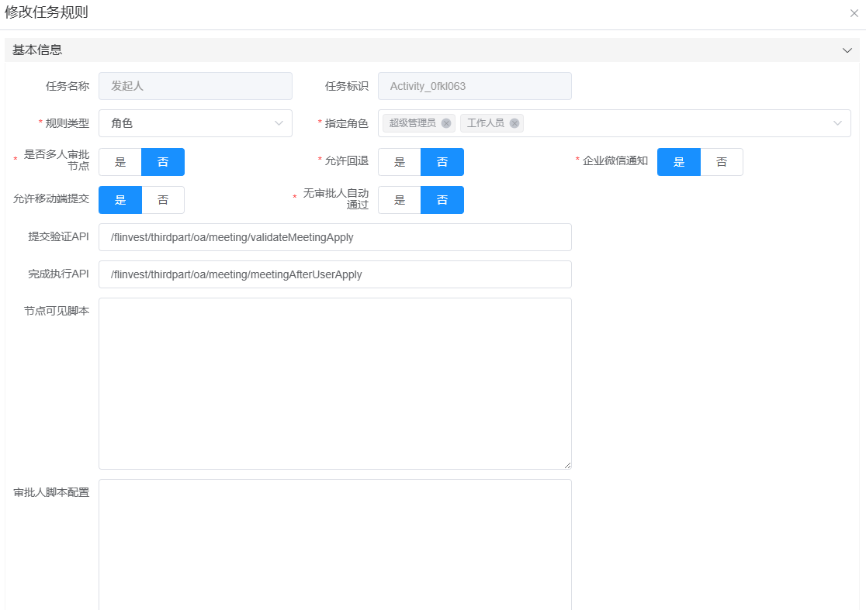Open the 规则类型 dropdown
This screenshot has width=866, height=610.
(195, 123)
